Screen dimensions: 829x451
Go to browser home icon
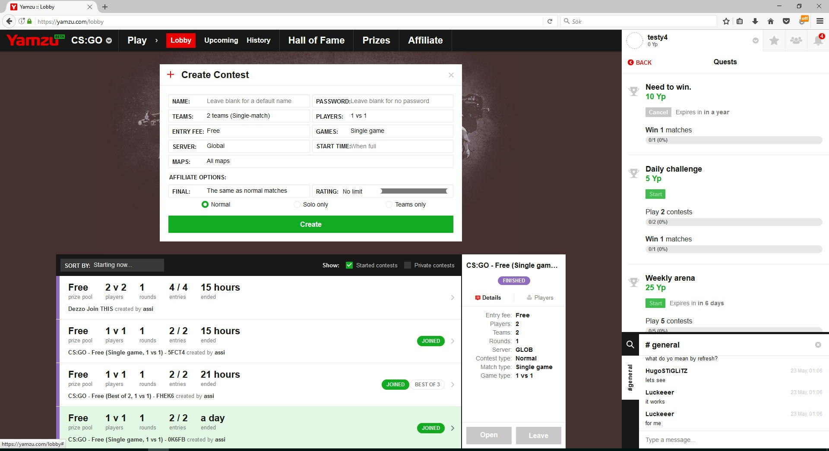[771, 21]
